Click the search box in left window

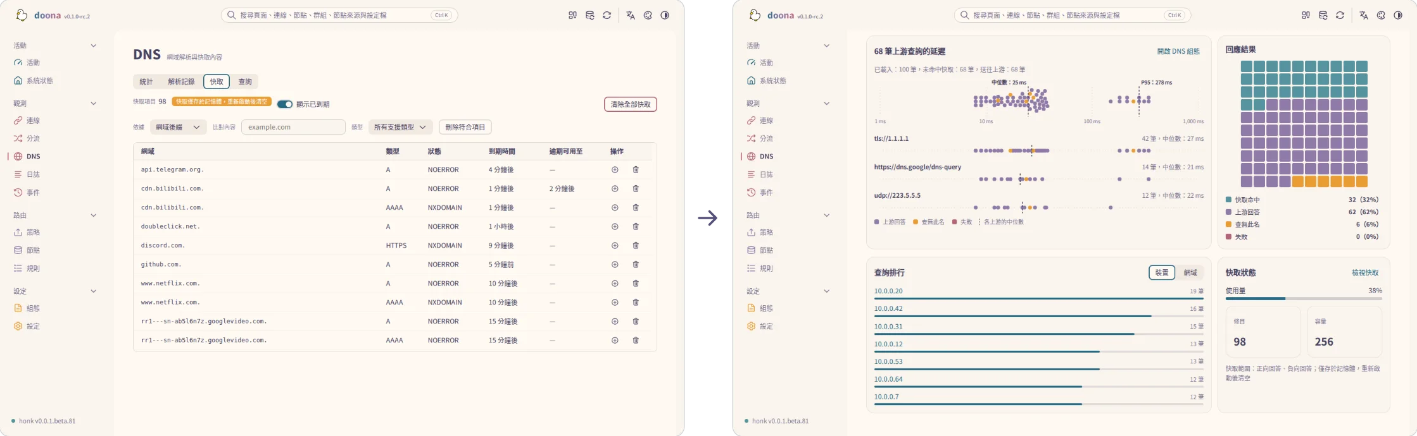coord(339,15)
